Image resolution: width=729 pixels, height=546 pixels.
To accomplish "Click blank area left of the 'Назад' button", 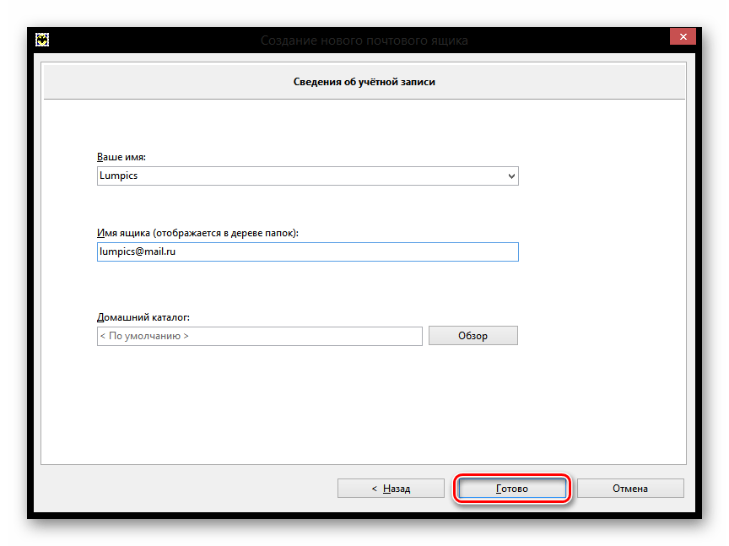I will pos(186,489).
